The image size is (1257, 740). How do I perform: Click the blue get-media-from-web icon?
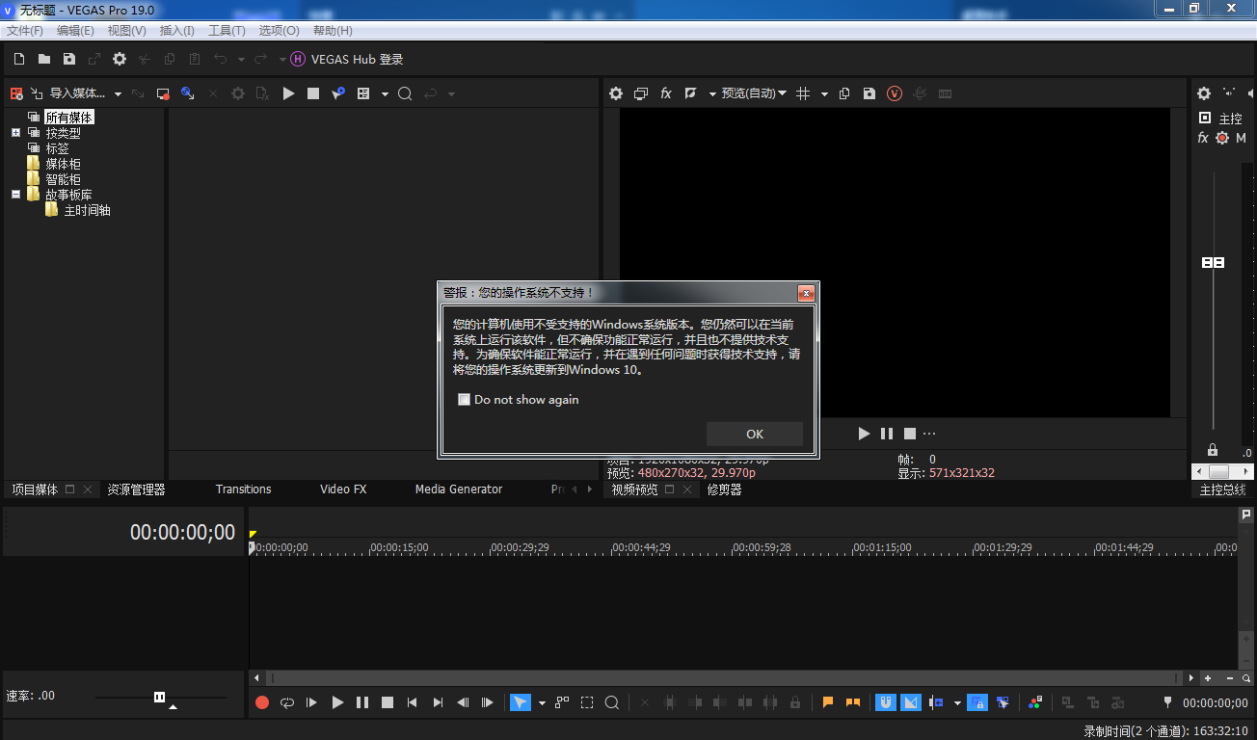pos(188,93)
